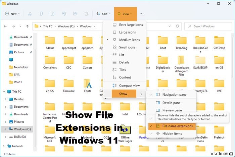This screenshot has width=235, height=157.
Task: Open the ELAMBKUP folder
Action: [200, 63]
